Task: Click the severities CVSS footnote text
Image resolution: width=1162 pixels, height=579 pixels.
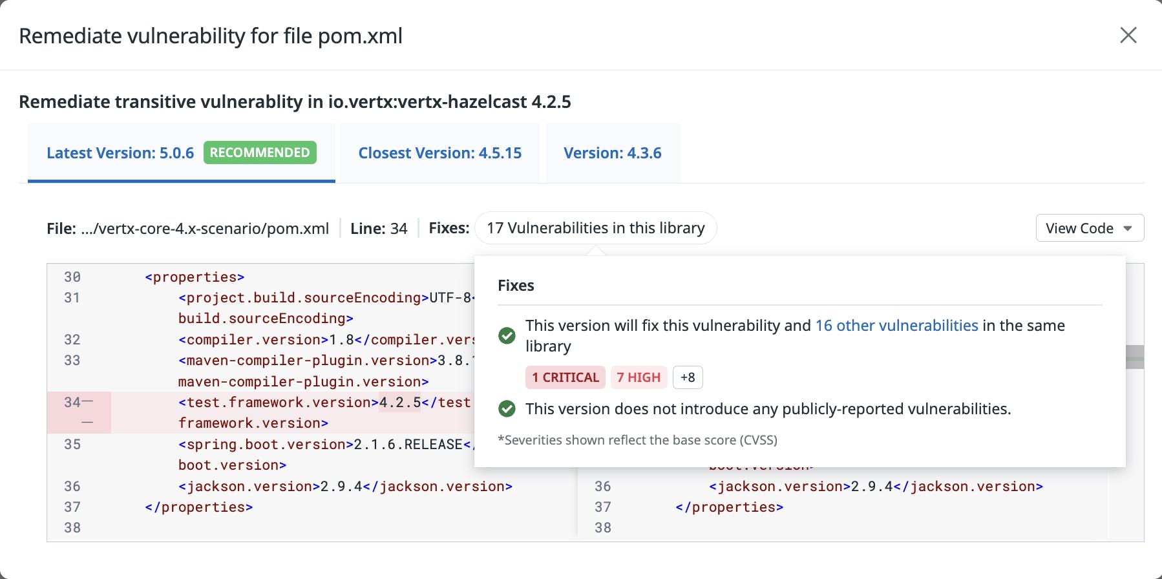Action: 637,440
